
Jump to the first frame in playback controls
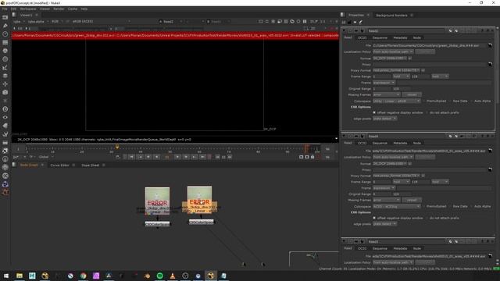tap(131, 157)
